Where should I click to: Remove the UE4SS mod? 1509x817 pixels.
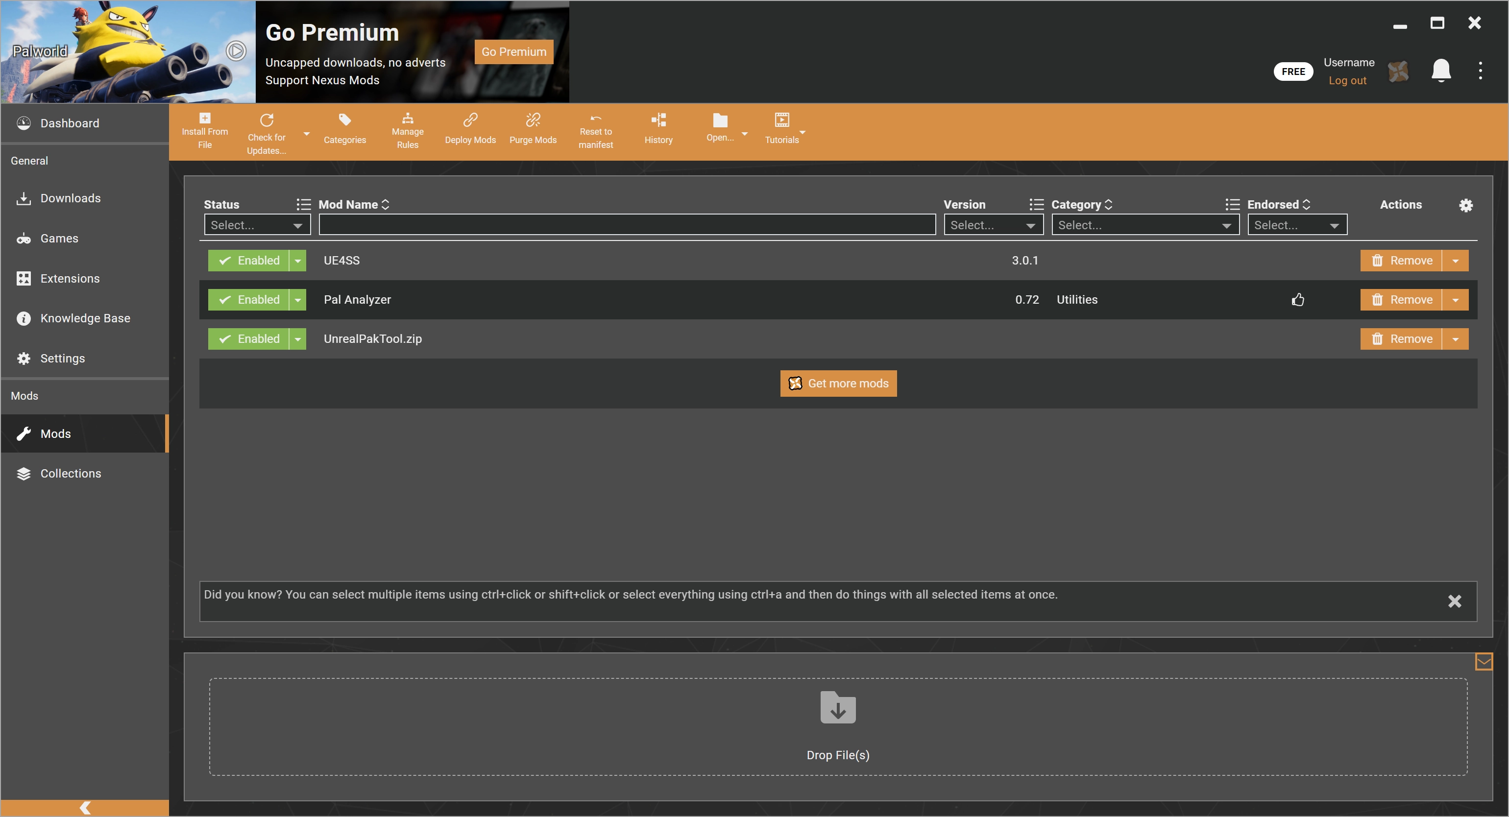click(x=1401, y=261)
